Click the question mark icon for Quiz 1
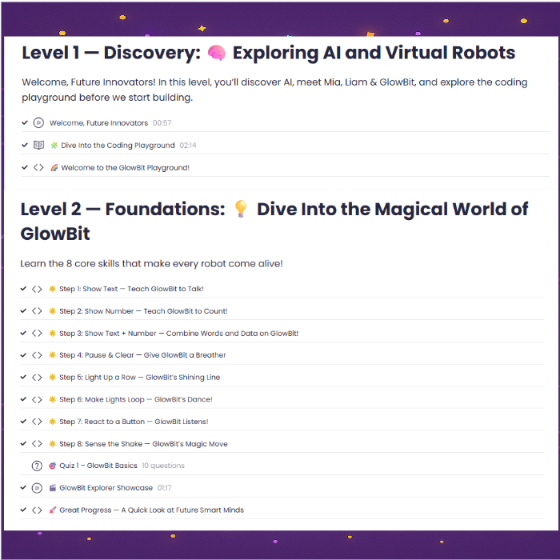This screenshot has width=560, height=560. click(x=38, y=466)
